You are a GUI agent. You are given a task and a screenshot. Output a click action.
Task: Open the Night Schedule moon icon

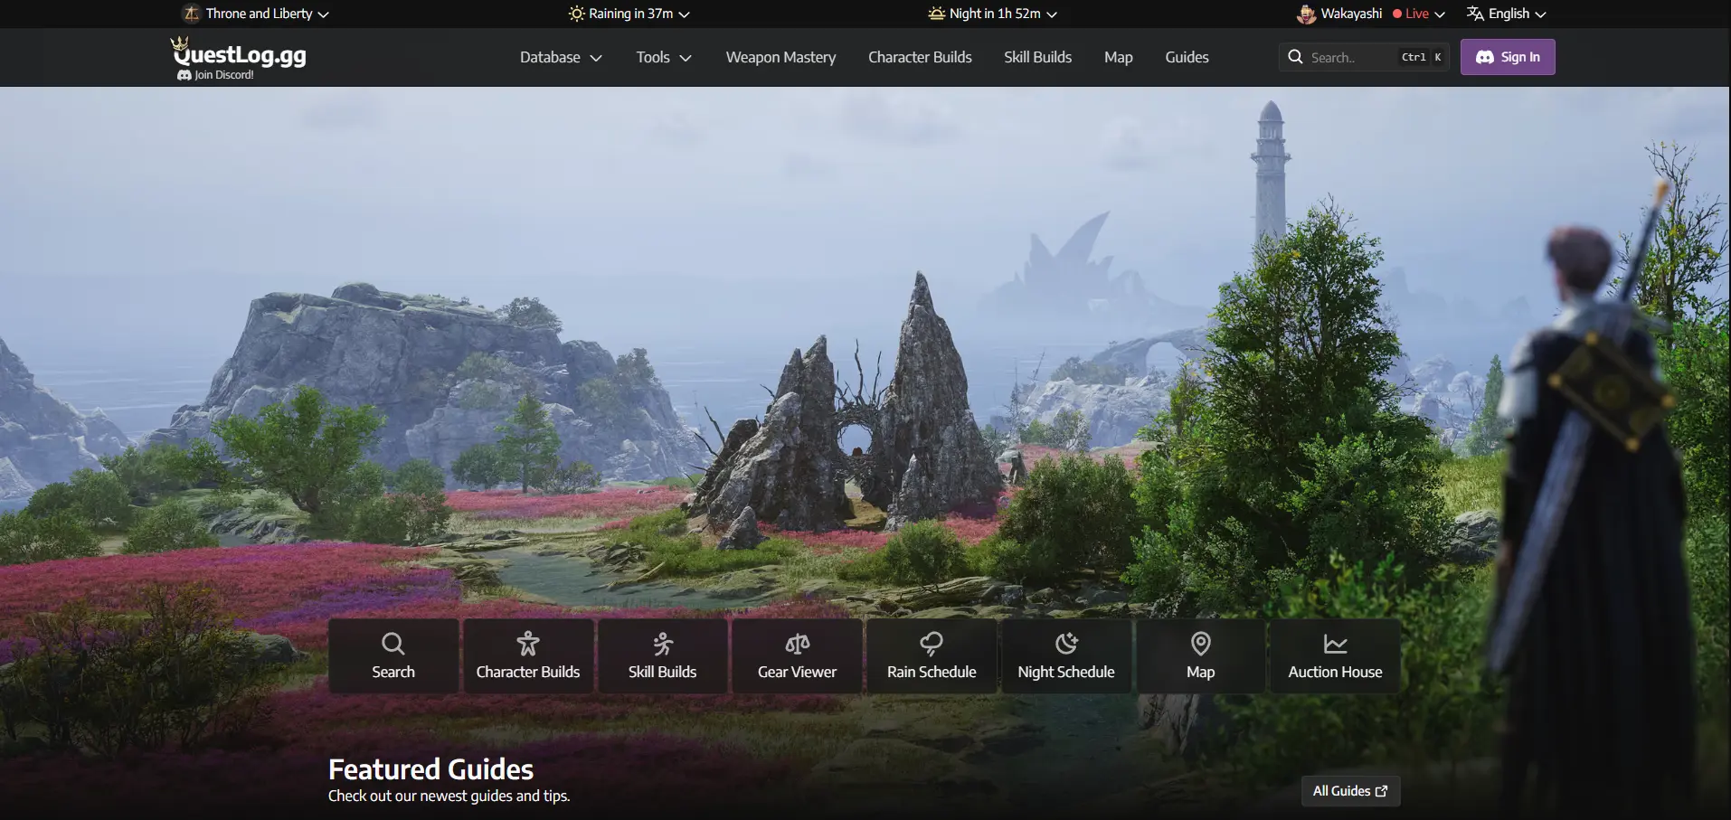tap(1065, 644)
